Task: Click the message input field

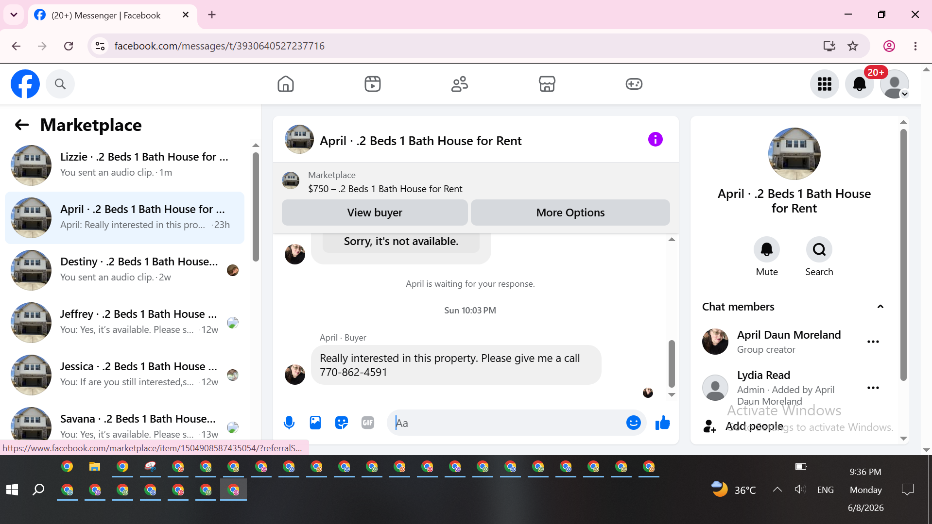Action: coord(508,423)
